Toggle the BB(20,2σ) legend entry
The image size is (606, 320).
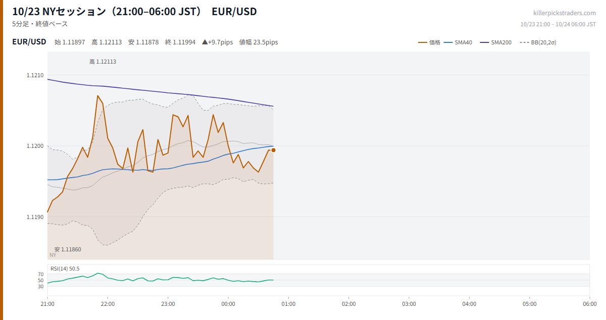point(538,42)
